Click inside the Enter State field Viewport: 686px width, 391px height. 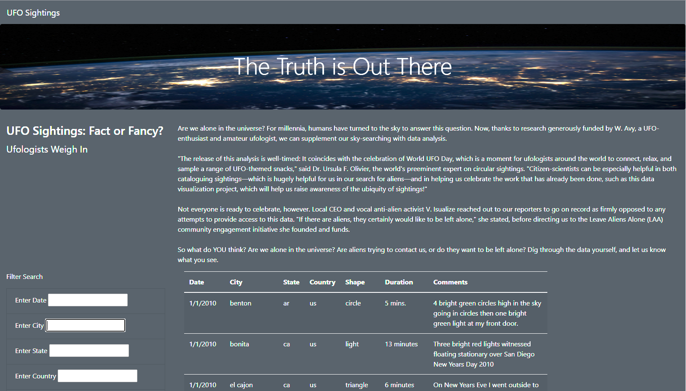[88, 350]
